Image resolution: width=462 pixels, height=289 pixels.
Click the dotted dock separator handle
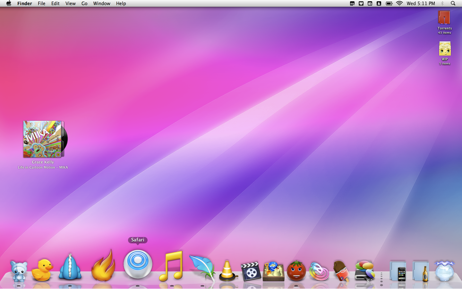tap(381, 279)
